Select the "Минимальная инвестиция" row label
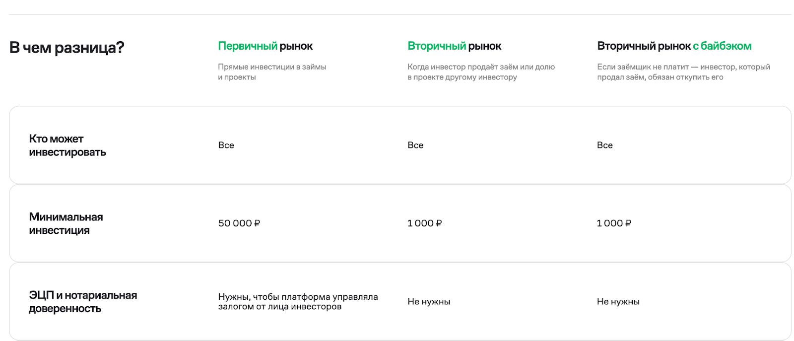Viewport: 794px width, 341px height. [66, 223]
